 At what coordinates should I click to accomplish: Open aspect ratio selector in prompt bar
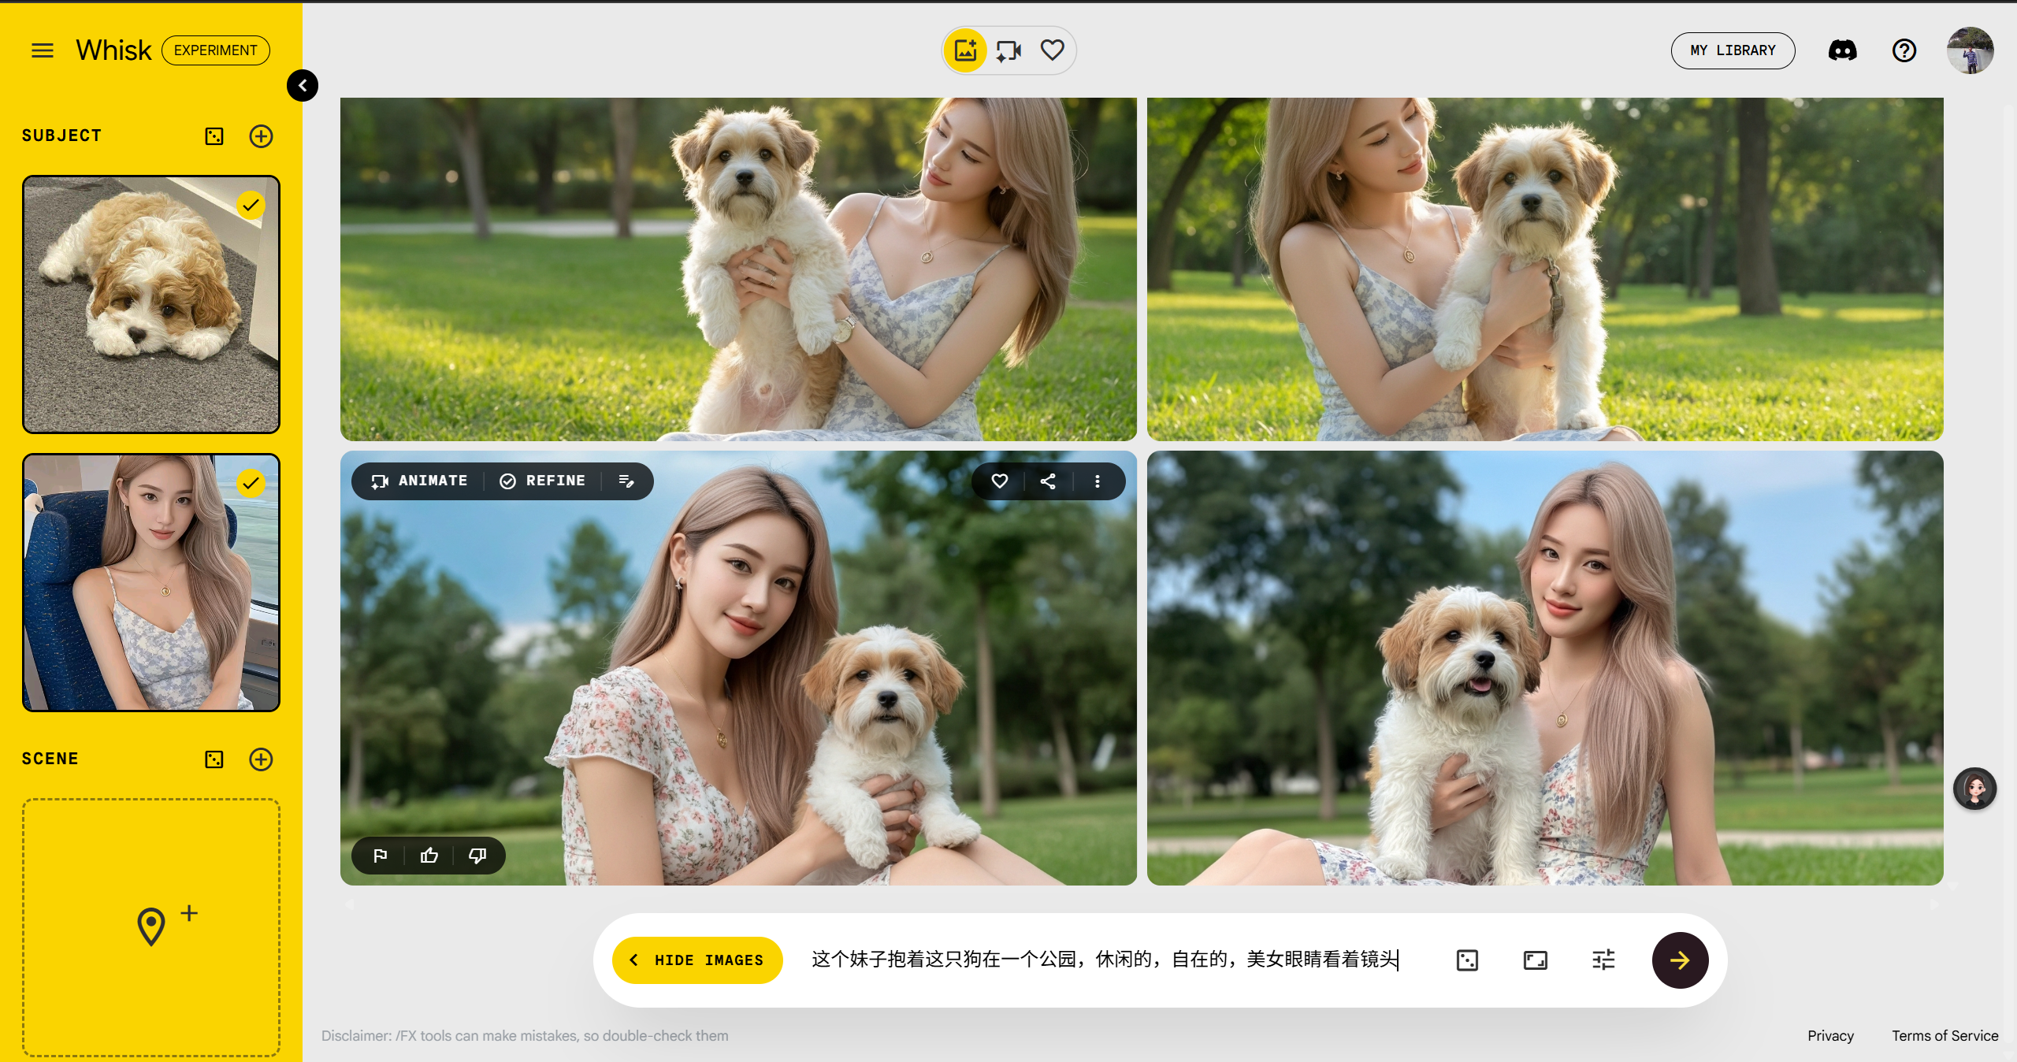1535,960
